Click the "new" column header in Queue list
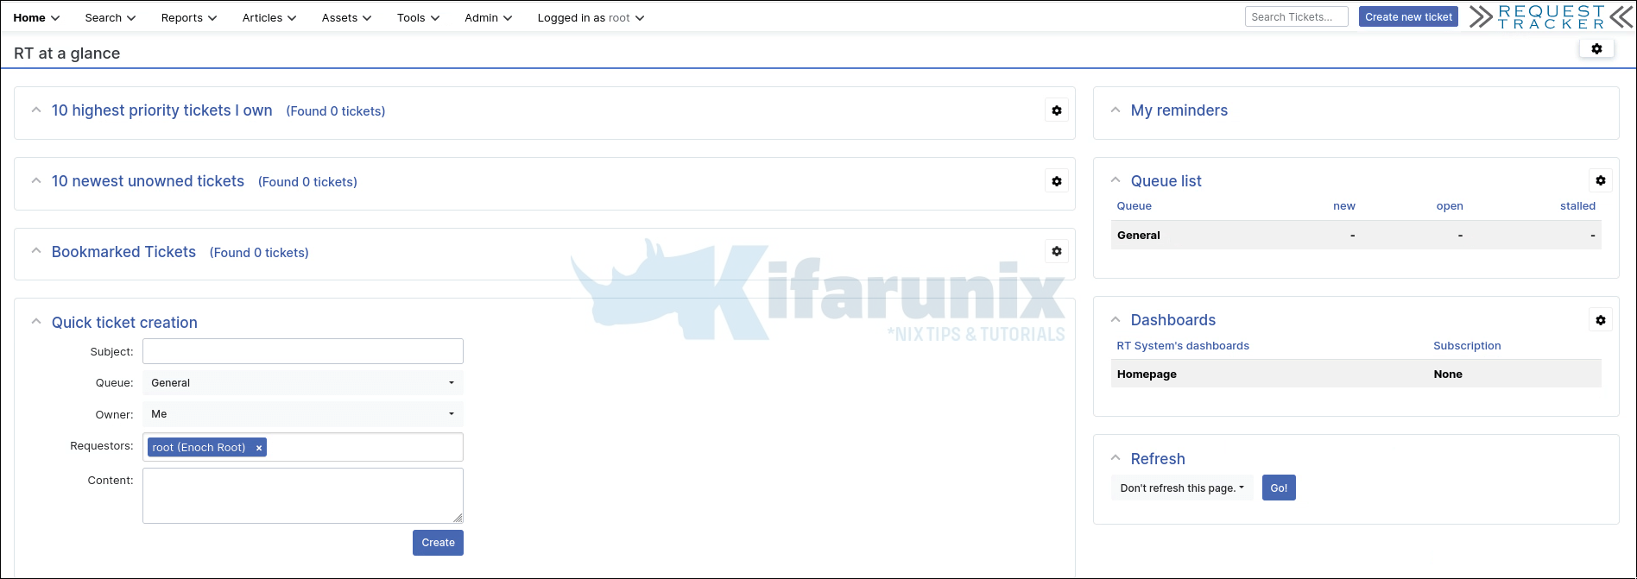 pyautogui.click(x=1344, y=206)
